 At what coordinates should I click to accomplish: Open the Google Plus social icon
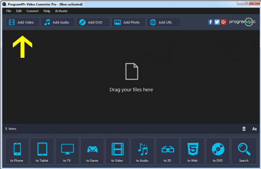click(224, 22)
